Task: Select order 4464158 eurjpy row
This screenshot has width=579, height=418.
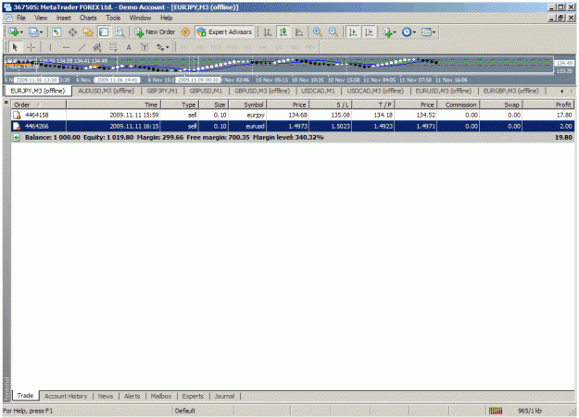Action: click(x=293, y=115)
